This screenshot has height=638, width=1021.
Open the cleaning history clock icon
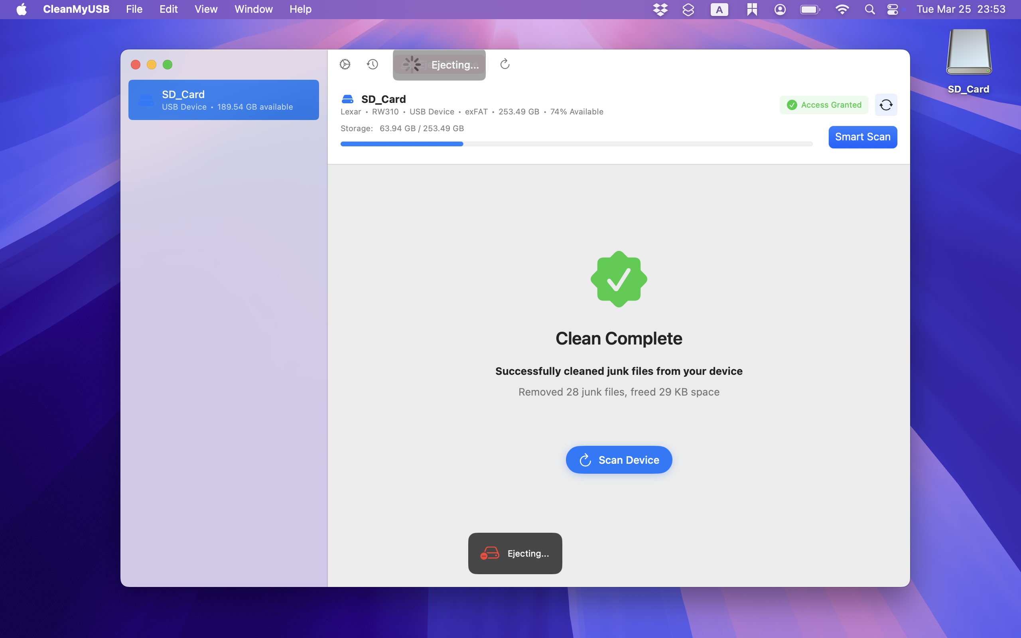(x=372, y=64)
